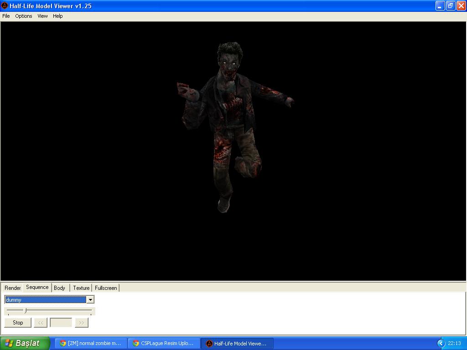Open the Options menu

click(24, 16)
